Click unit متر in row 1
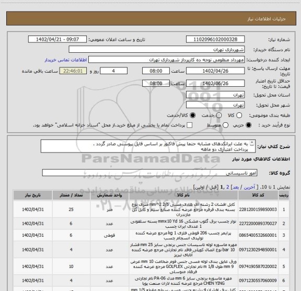 click(109, 209)
